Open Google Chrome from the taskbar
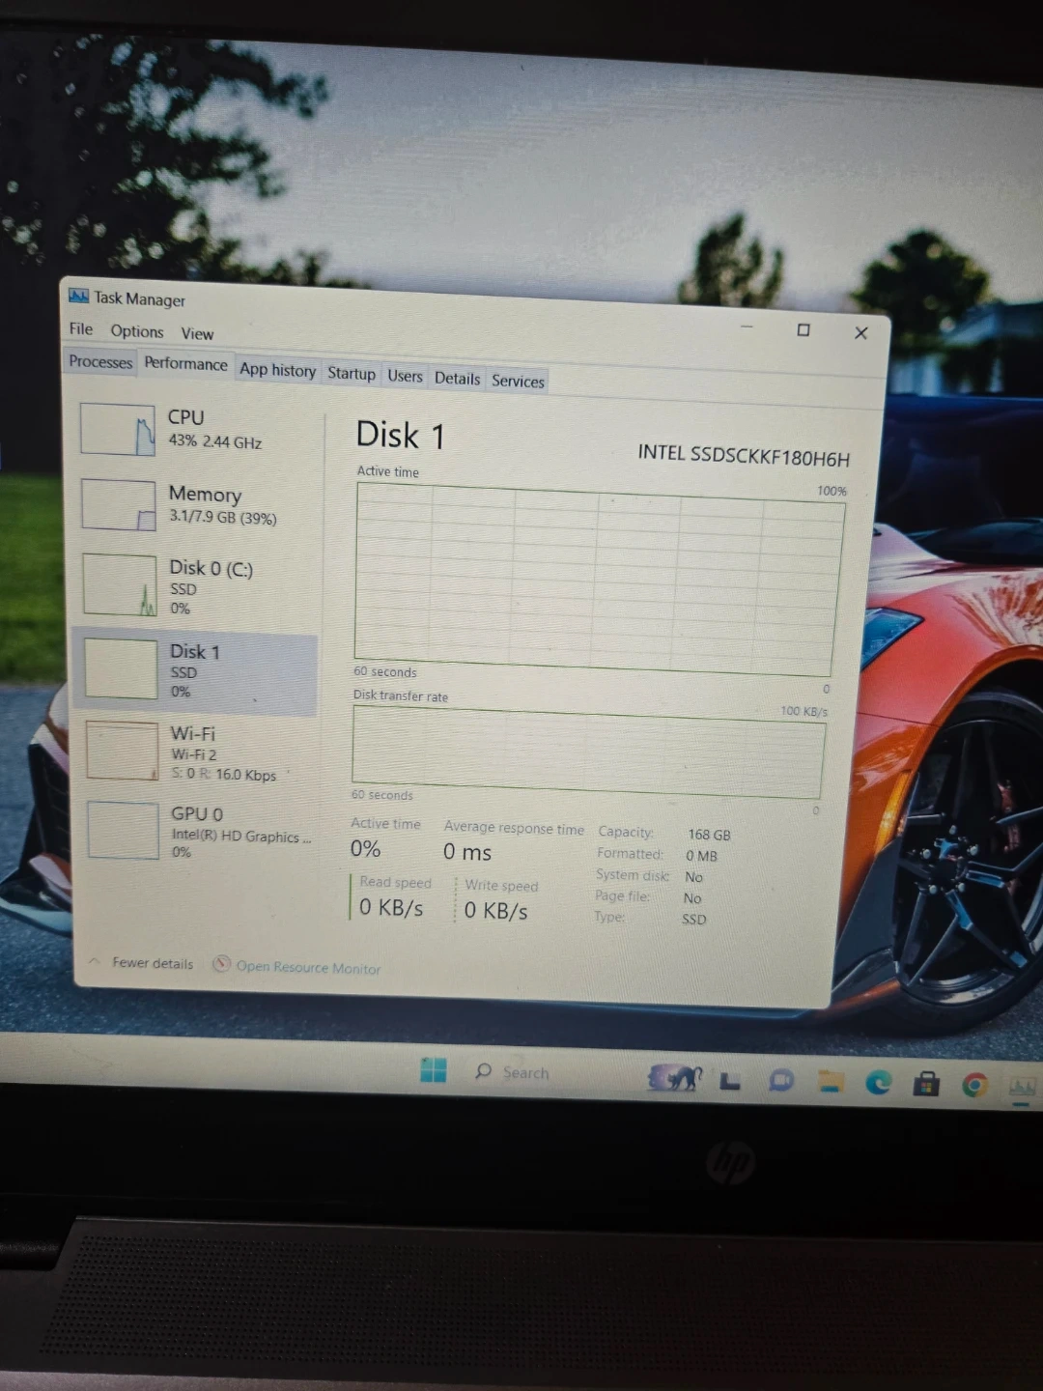 [x=974, y=1086]
